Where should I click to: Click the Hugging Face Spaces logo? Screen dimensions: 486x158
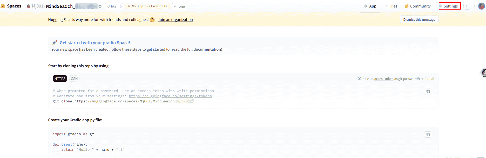tap(3, 6)
